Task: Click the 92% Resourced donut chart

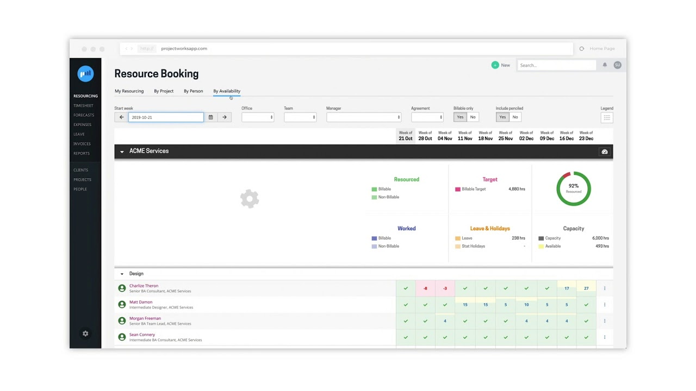Action: click(574, 188)
